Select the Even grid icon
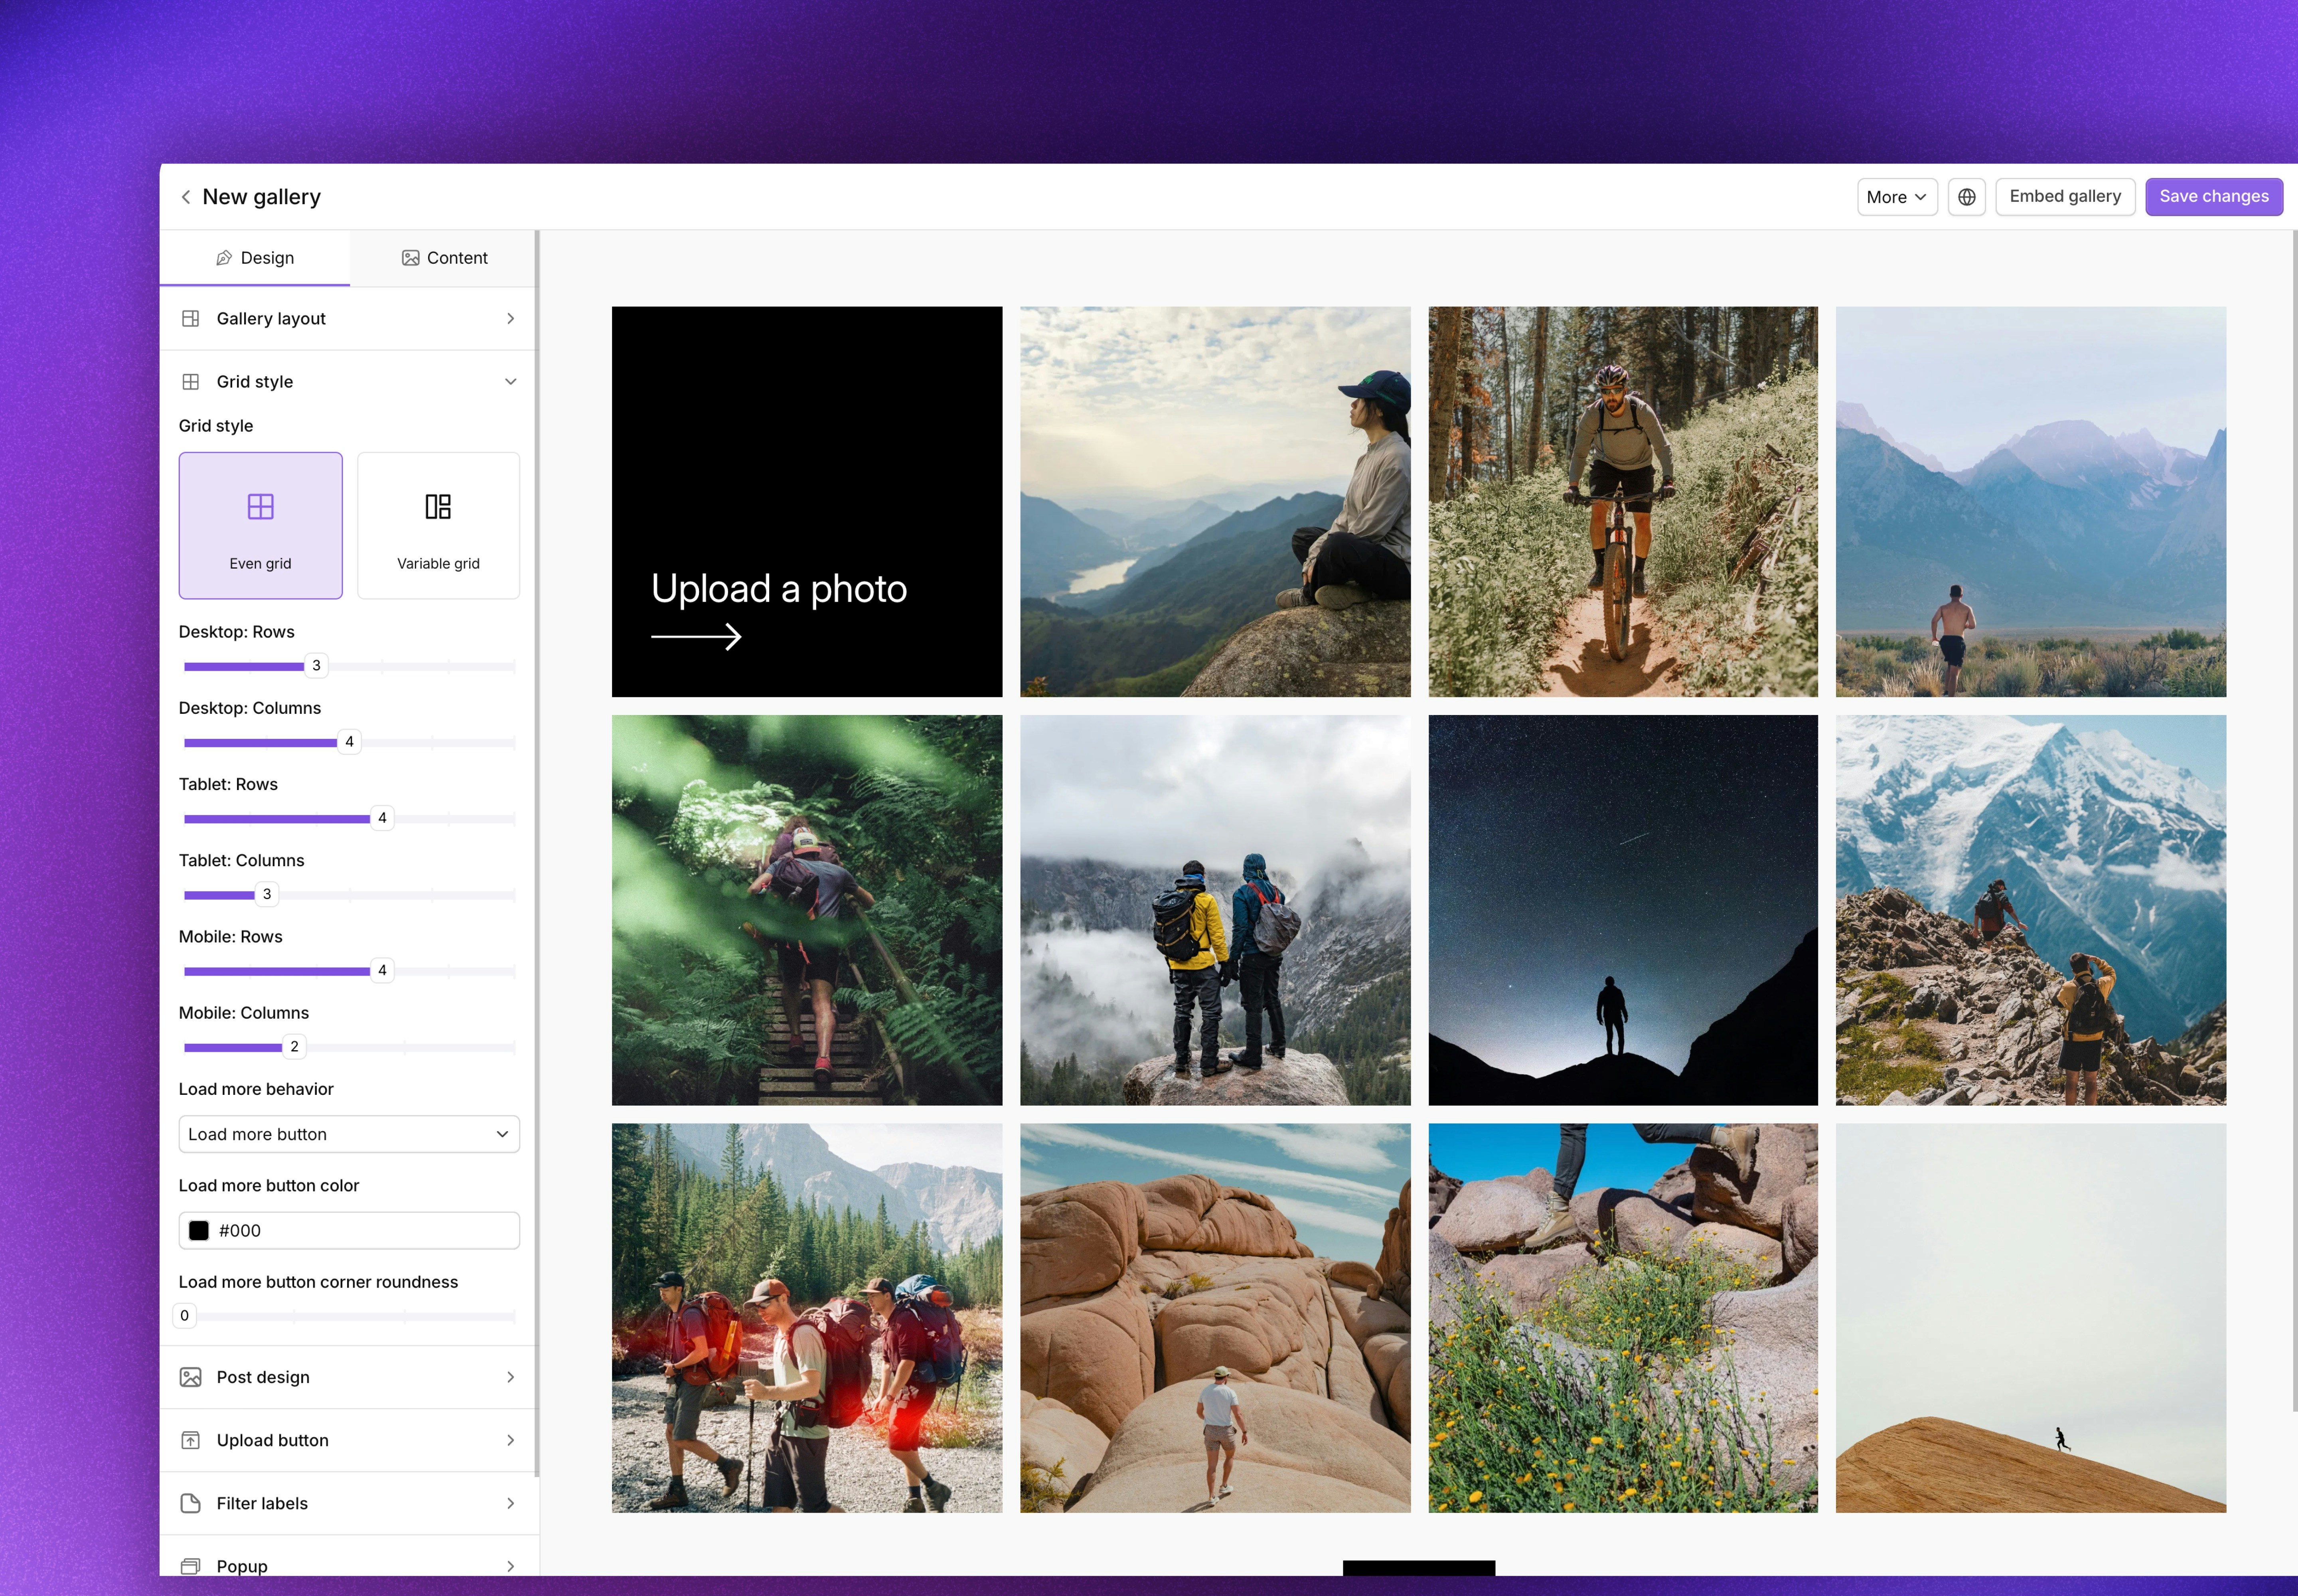This screenshot has width=2298, height=1596. click(260, 506)
